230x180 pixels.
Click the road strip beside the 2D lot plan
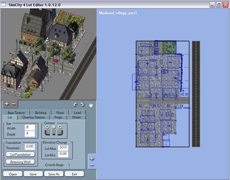[196, 94]
